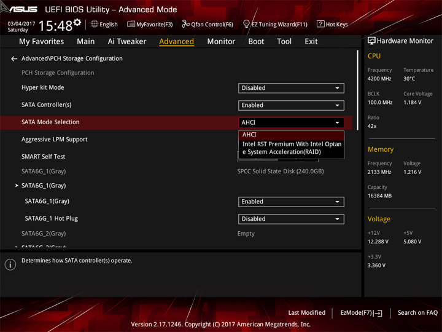Click the Empty value for SATA6G_2
Viewport: 442px width, 332px height.
click(246, 234)
